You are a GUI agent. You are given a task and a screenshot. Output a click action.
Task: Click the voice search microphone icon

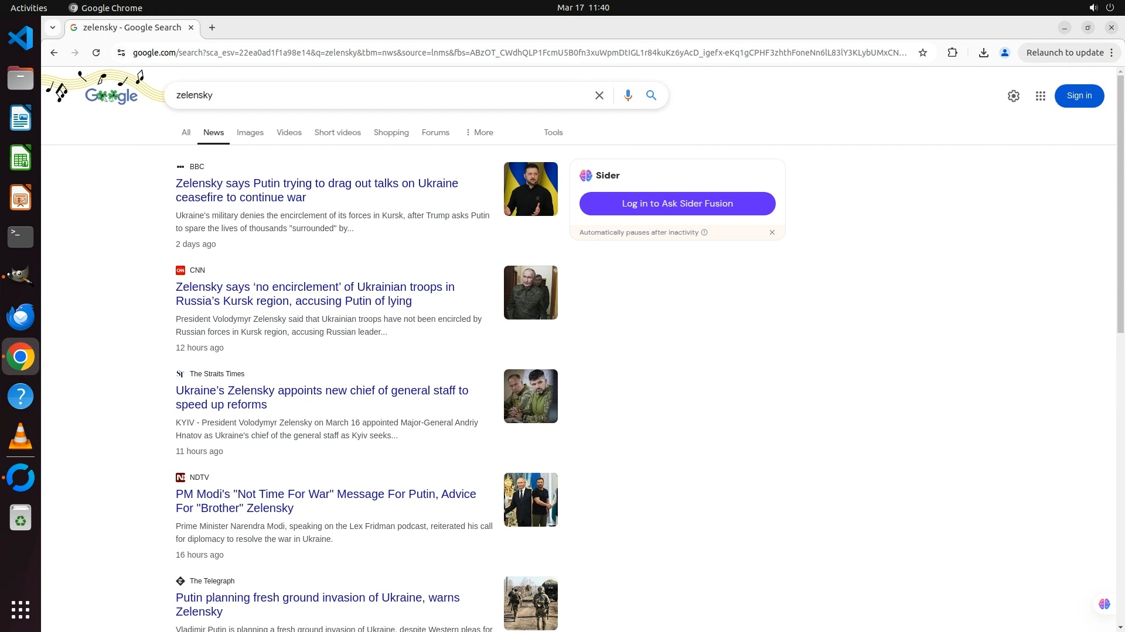click(628, 95)
